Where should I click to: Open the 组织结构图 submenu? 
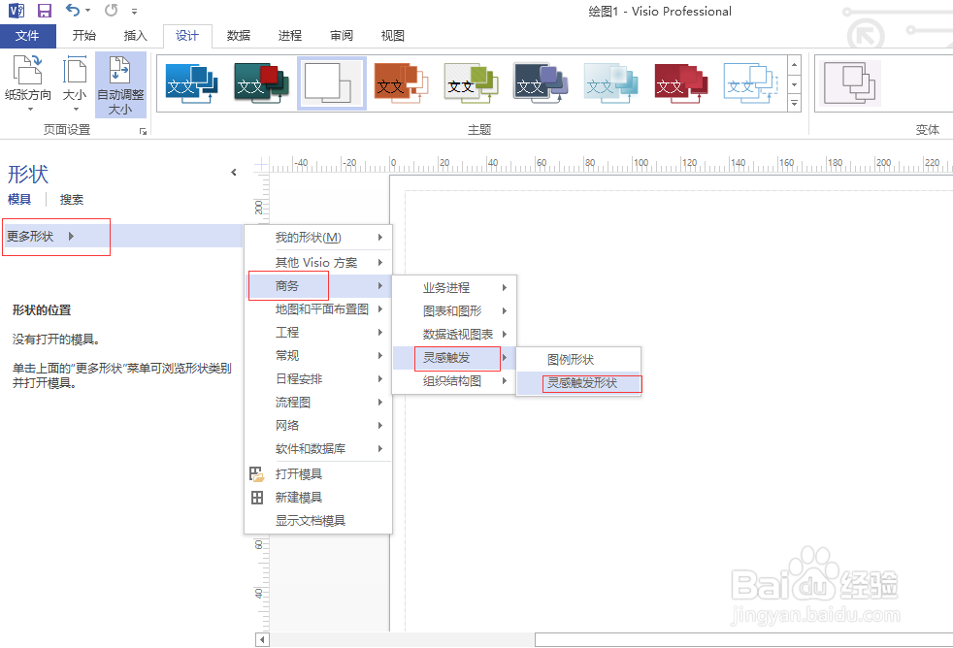tap(454, 381)
